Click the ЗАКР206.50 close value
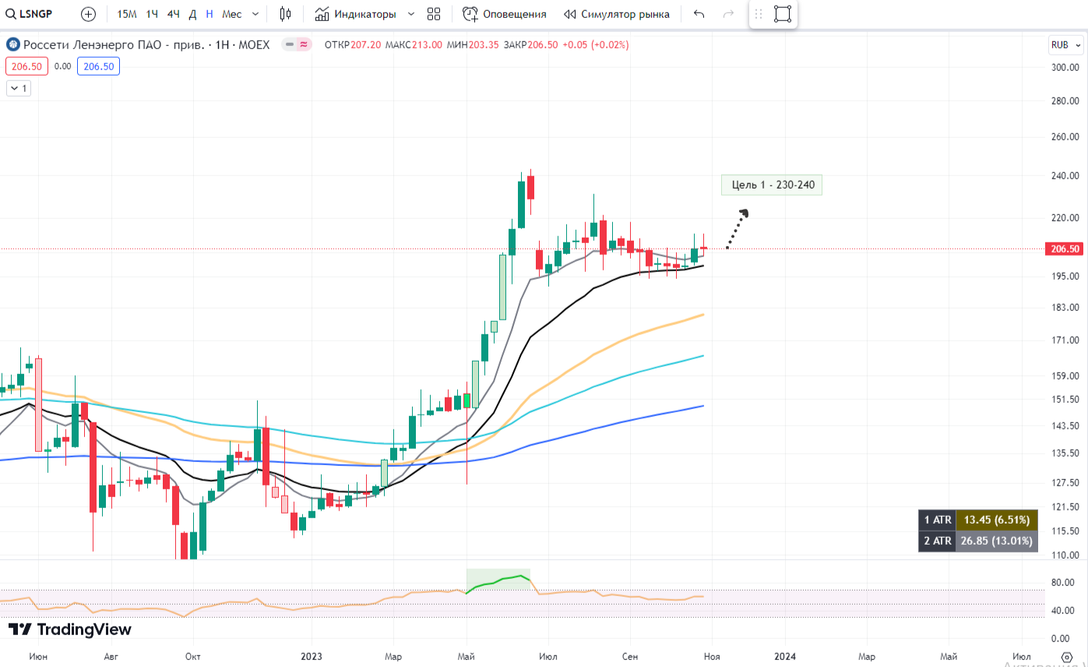 click(x=530, y=44)
